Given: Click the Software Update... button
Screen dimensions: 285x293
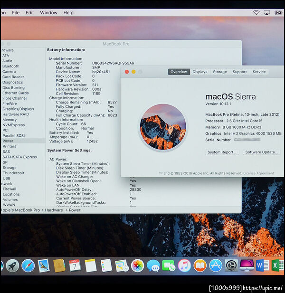Looking at the screenshot, I should 261,152.
